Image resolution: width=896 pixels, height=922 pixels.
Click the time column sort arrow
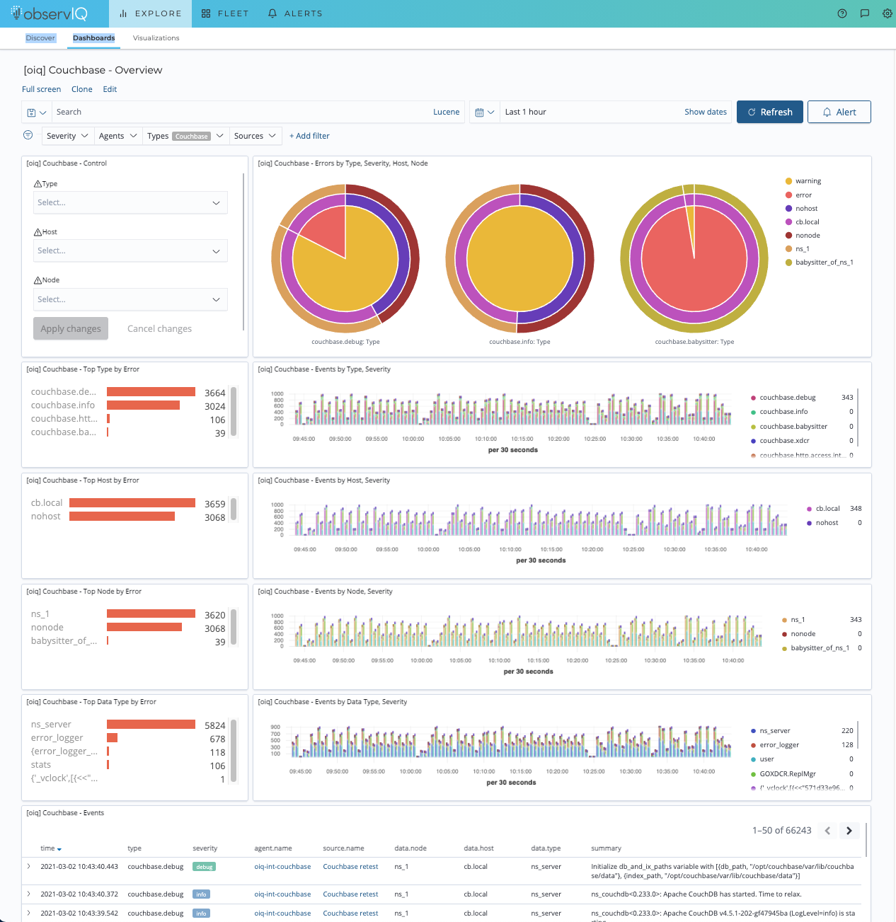(x=59, y=849)
